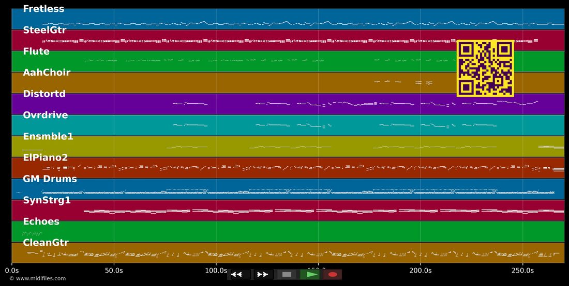Click the yellow QR code image

click(x=485, y=69)
